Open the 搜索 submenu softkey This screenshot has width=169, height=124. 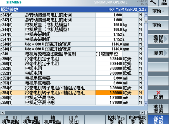[158, 53]
